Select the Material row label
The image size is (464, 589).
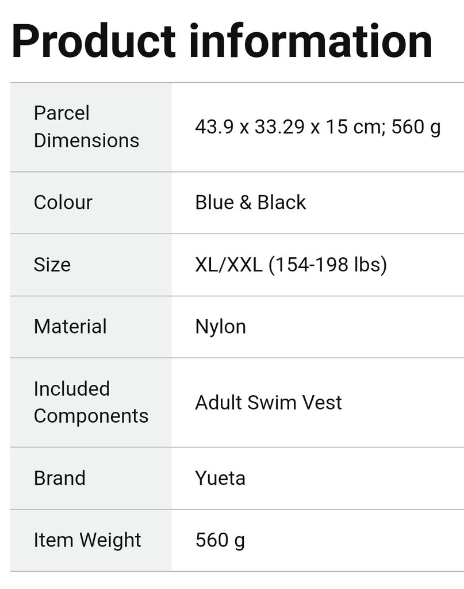click(x=70, y=327)
